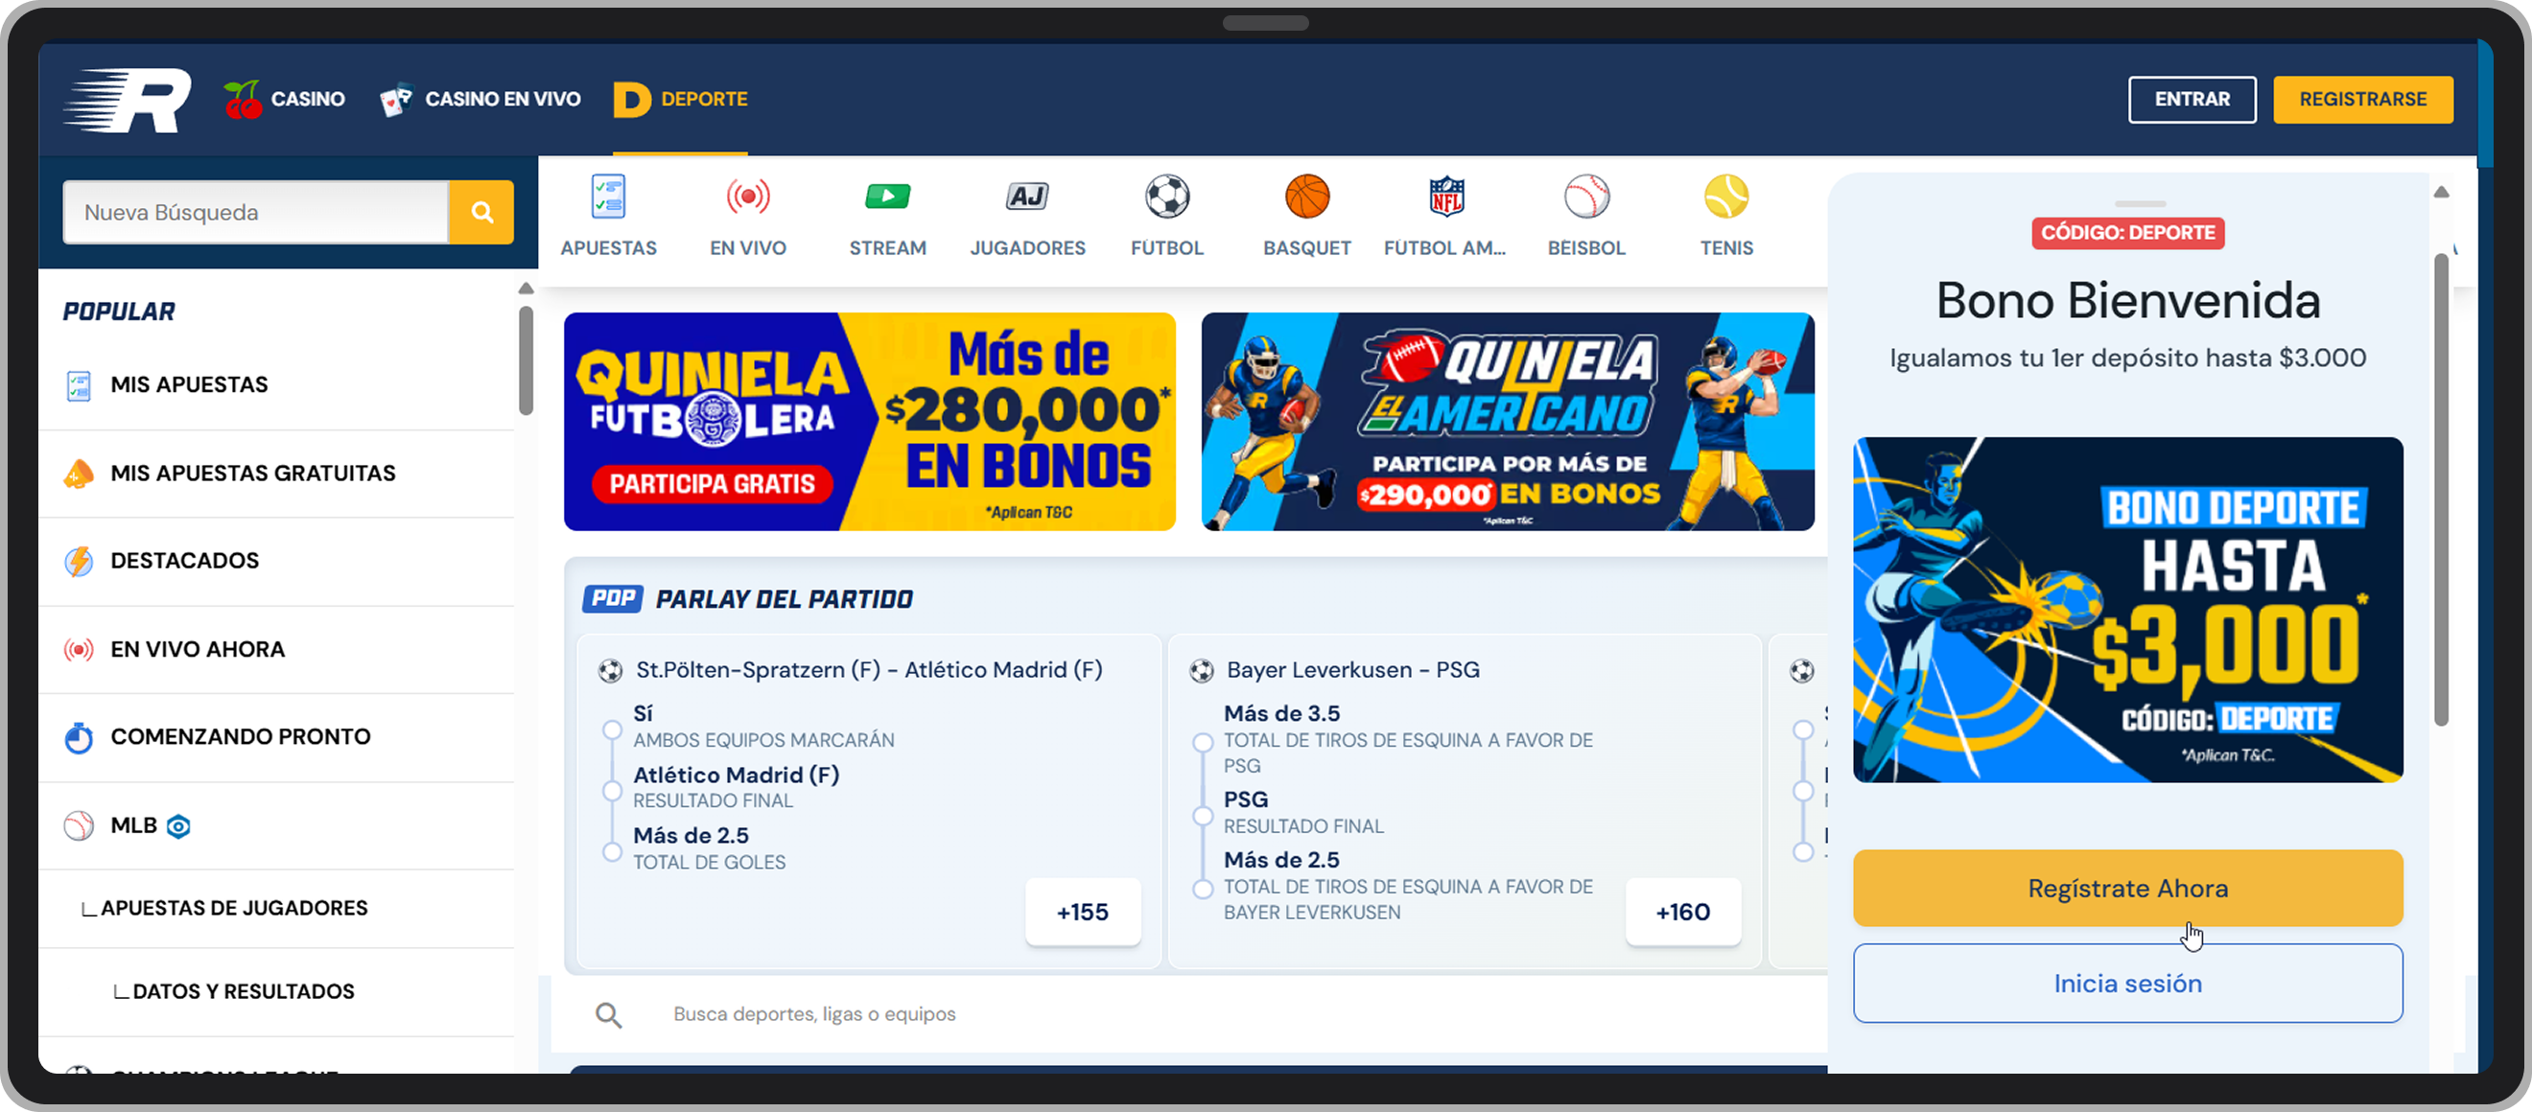Click the +155 parlay odds button

[x=1082, y=912]
